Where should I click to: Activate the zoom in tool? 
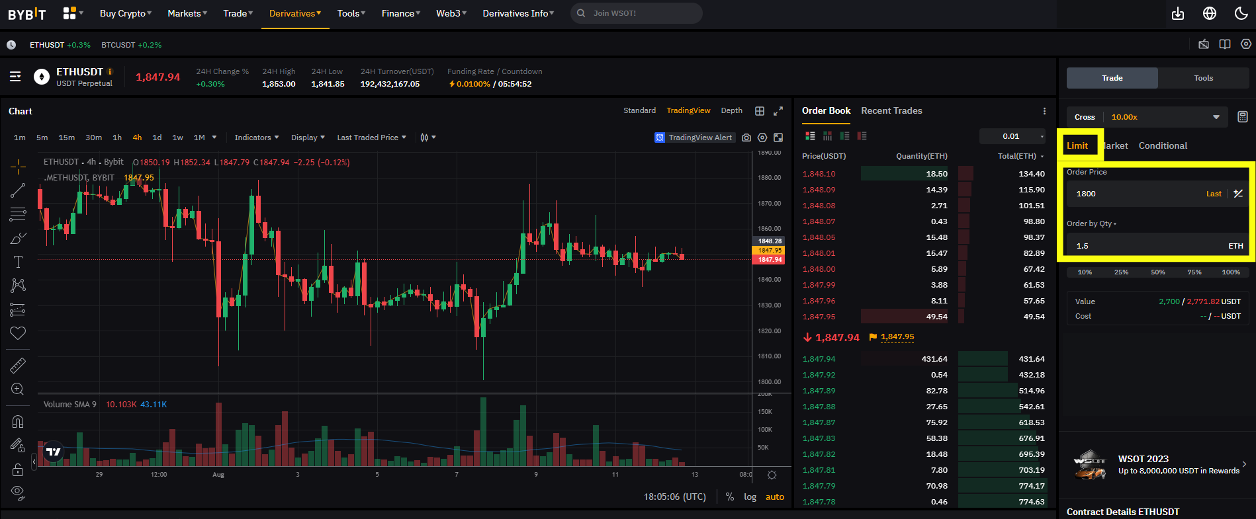click(x=18, y=389)
